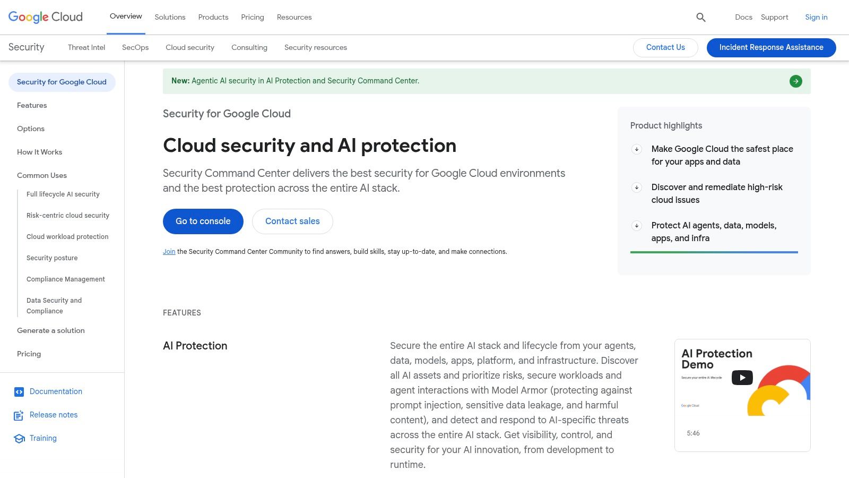The height and width of the screenshot is (478, 849).
Task: Click the Contact sales button
Action: pos(292,221)
